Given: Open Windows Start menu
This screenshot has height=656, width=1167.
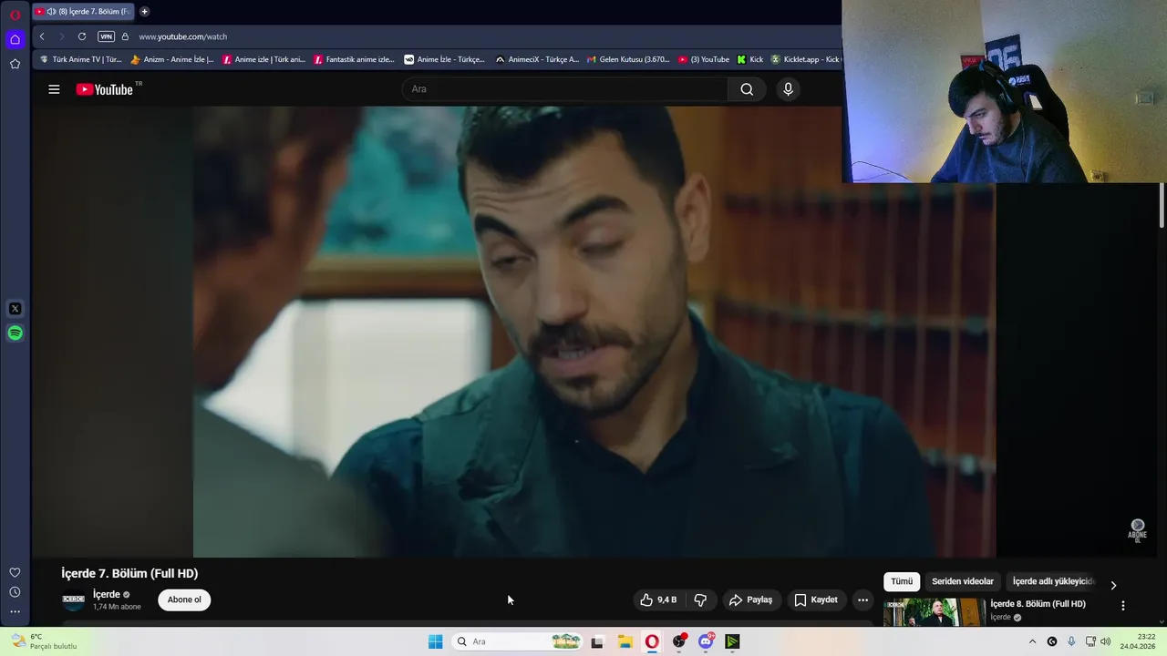Looking at the screenshot, I should (436, 641).
